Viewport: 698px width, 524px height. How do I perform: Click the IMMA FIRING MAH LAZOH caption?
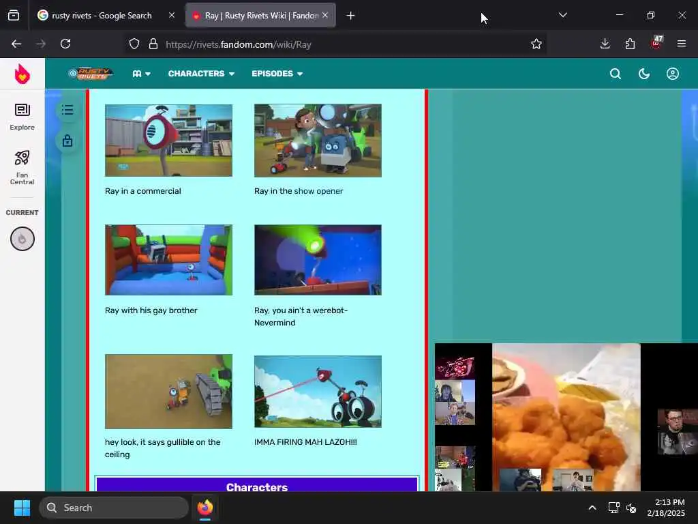[305, 442]
